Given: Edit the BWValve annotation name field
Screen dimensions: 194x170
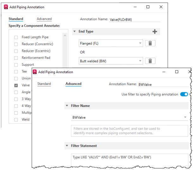Looking at the screenshot, I should coord(164,85).
